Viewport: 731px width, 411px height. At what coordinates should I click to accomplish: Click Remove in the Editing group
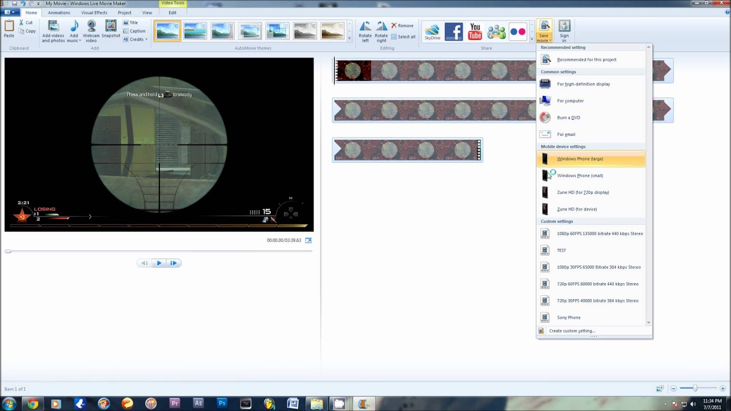[403, 26]
